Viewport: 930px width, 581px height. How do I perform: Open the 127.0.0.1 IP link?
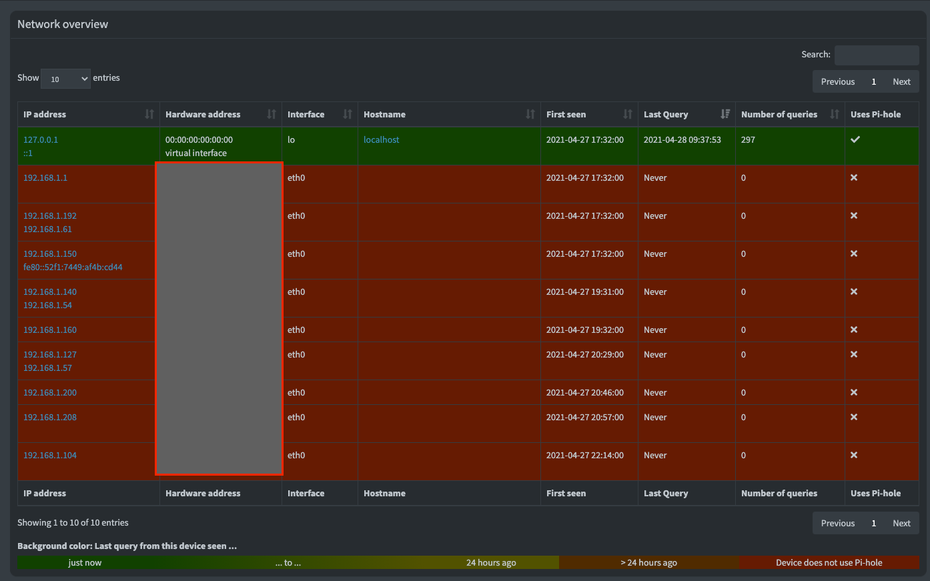coord(41,139)
